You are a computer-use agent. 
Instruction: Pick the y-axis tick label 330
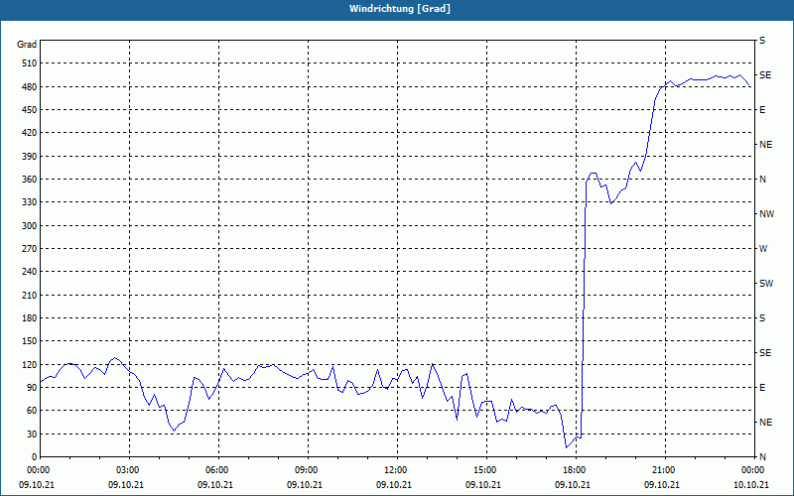tap(30, 202)
